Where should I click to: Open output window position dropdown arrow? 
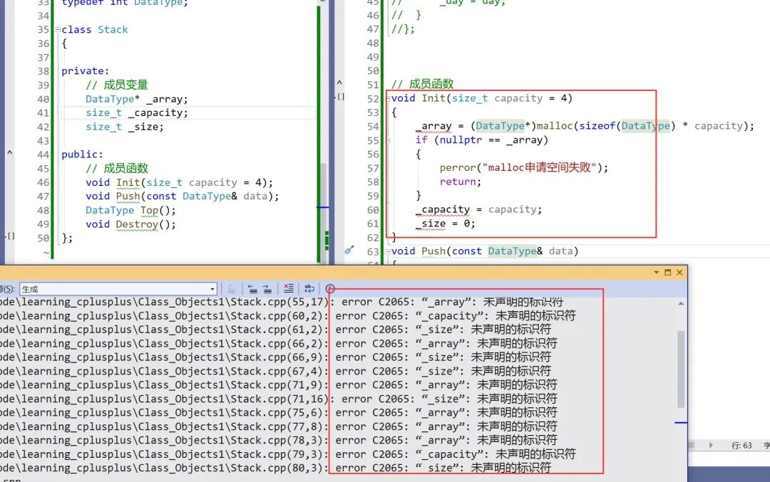click(657, 272)
